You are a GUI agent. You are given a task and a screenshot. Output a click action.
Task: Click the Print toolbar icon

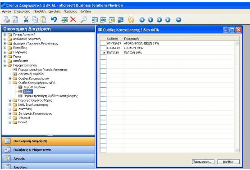point(7,20)
